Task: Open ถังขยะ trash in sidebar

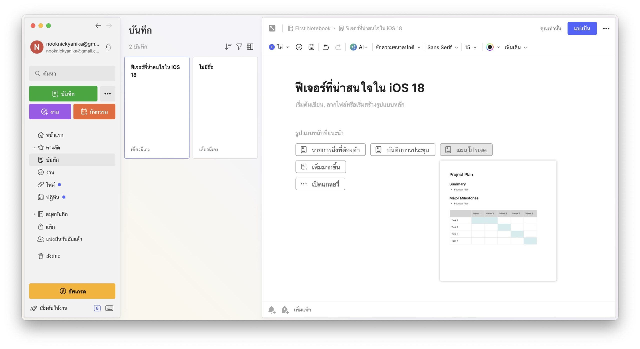Action: pyautogui.click(x=53, y=256)
